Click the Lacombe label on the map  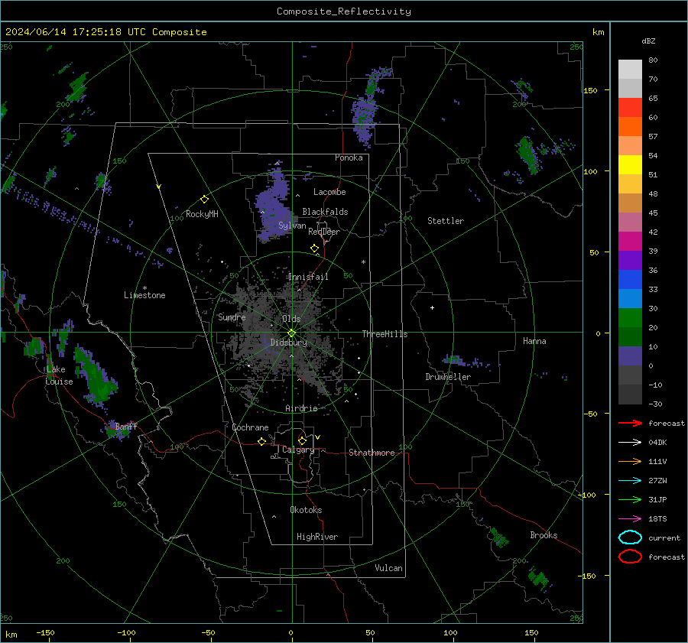[329, 192]
